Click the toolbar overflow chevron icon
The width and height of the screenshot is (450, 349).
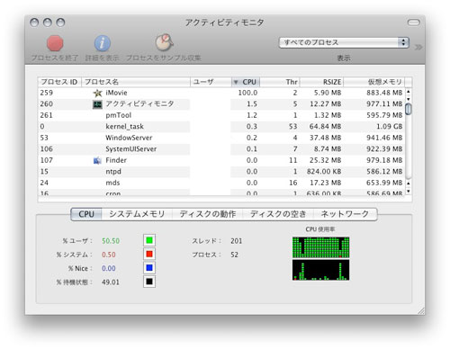[x=418, y=47]
